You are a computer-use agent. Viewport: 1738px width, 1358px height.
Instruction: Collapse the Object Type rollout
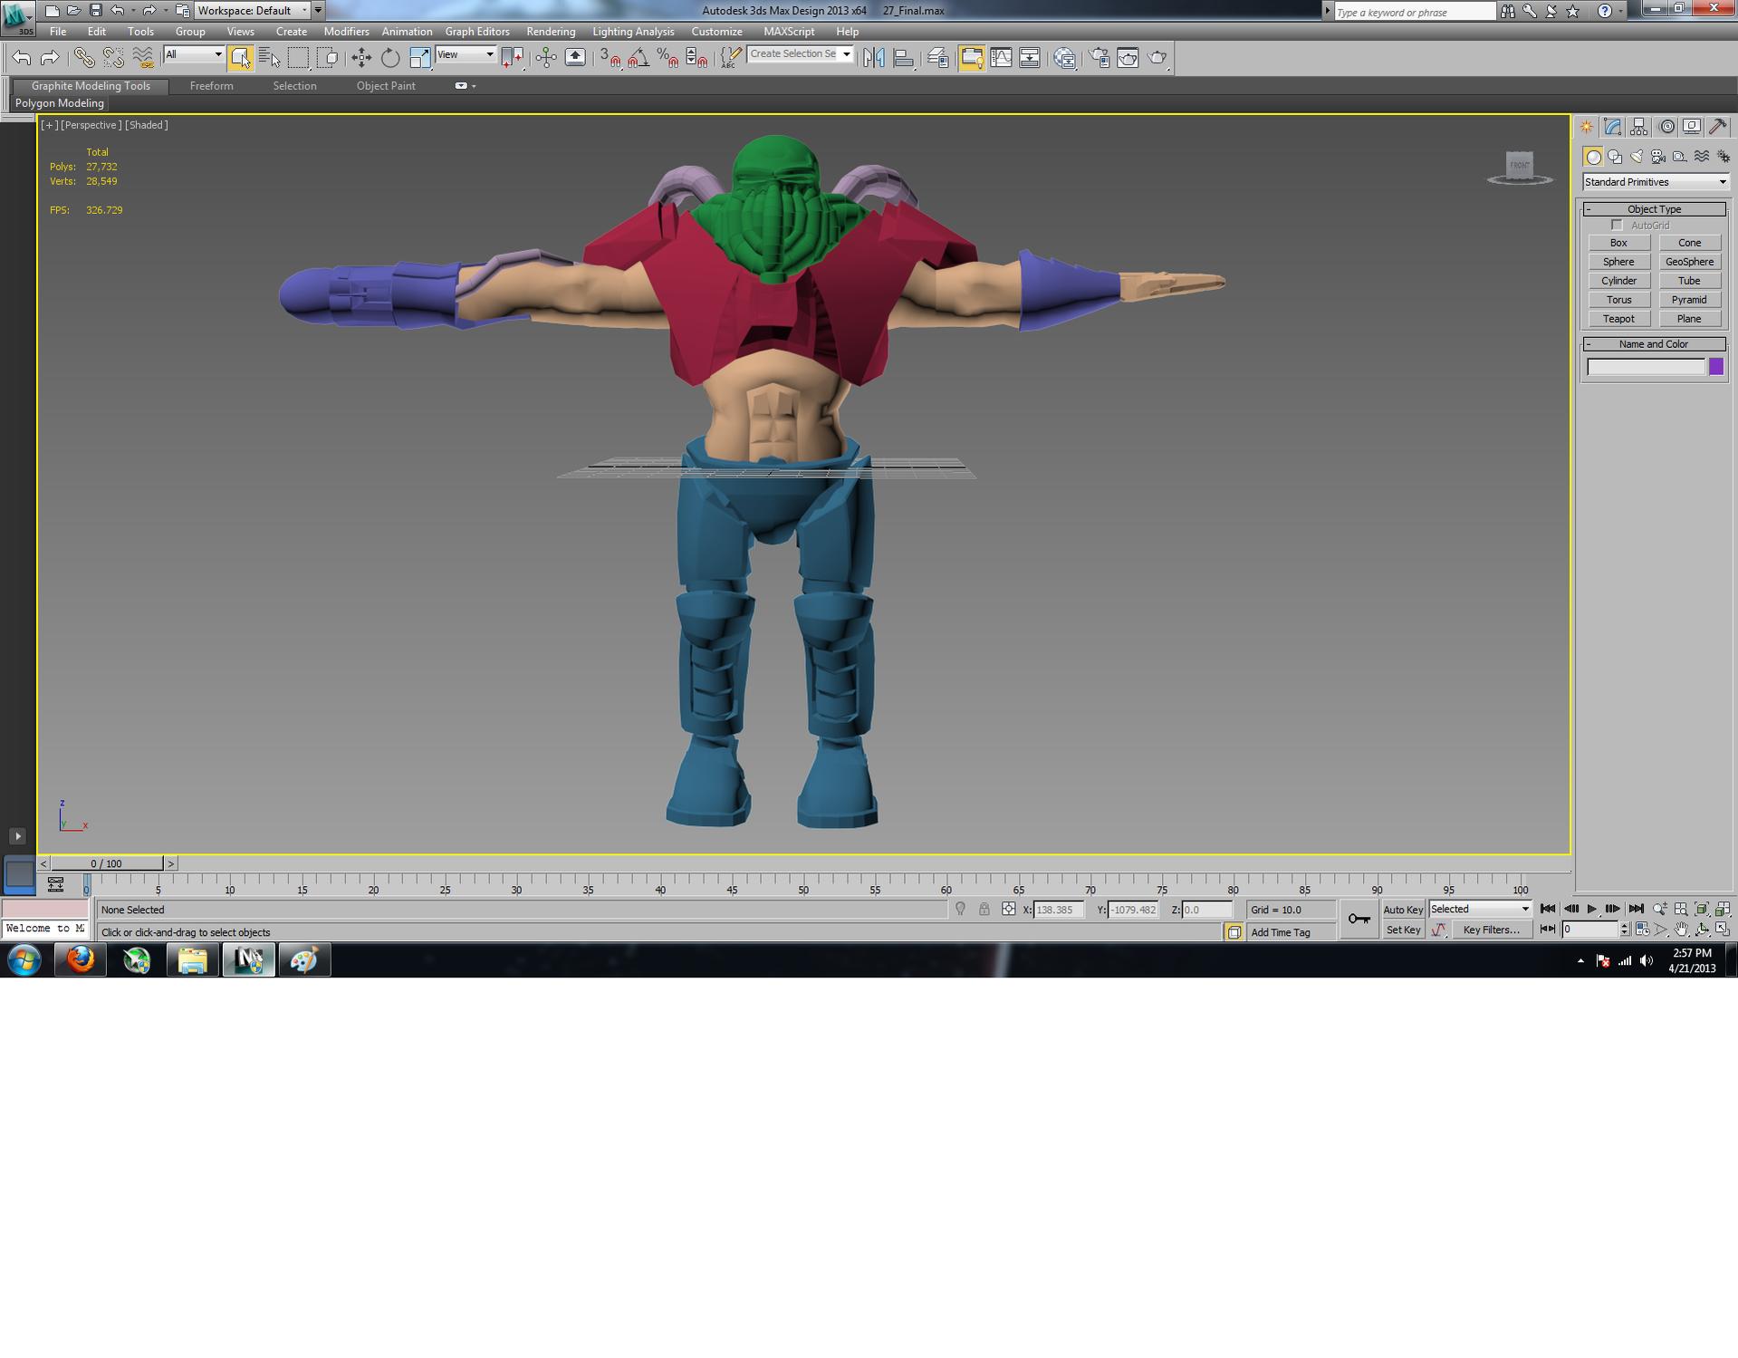[1654, 209]
